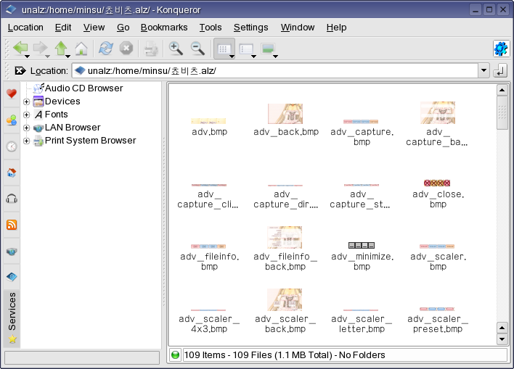Open the Bookmarks menu

coord(164,28)
